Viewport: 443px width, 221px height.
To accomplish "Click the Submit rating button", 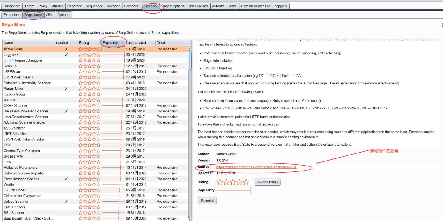I will [x=267, y=182].
